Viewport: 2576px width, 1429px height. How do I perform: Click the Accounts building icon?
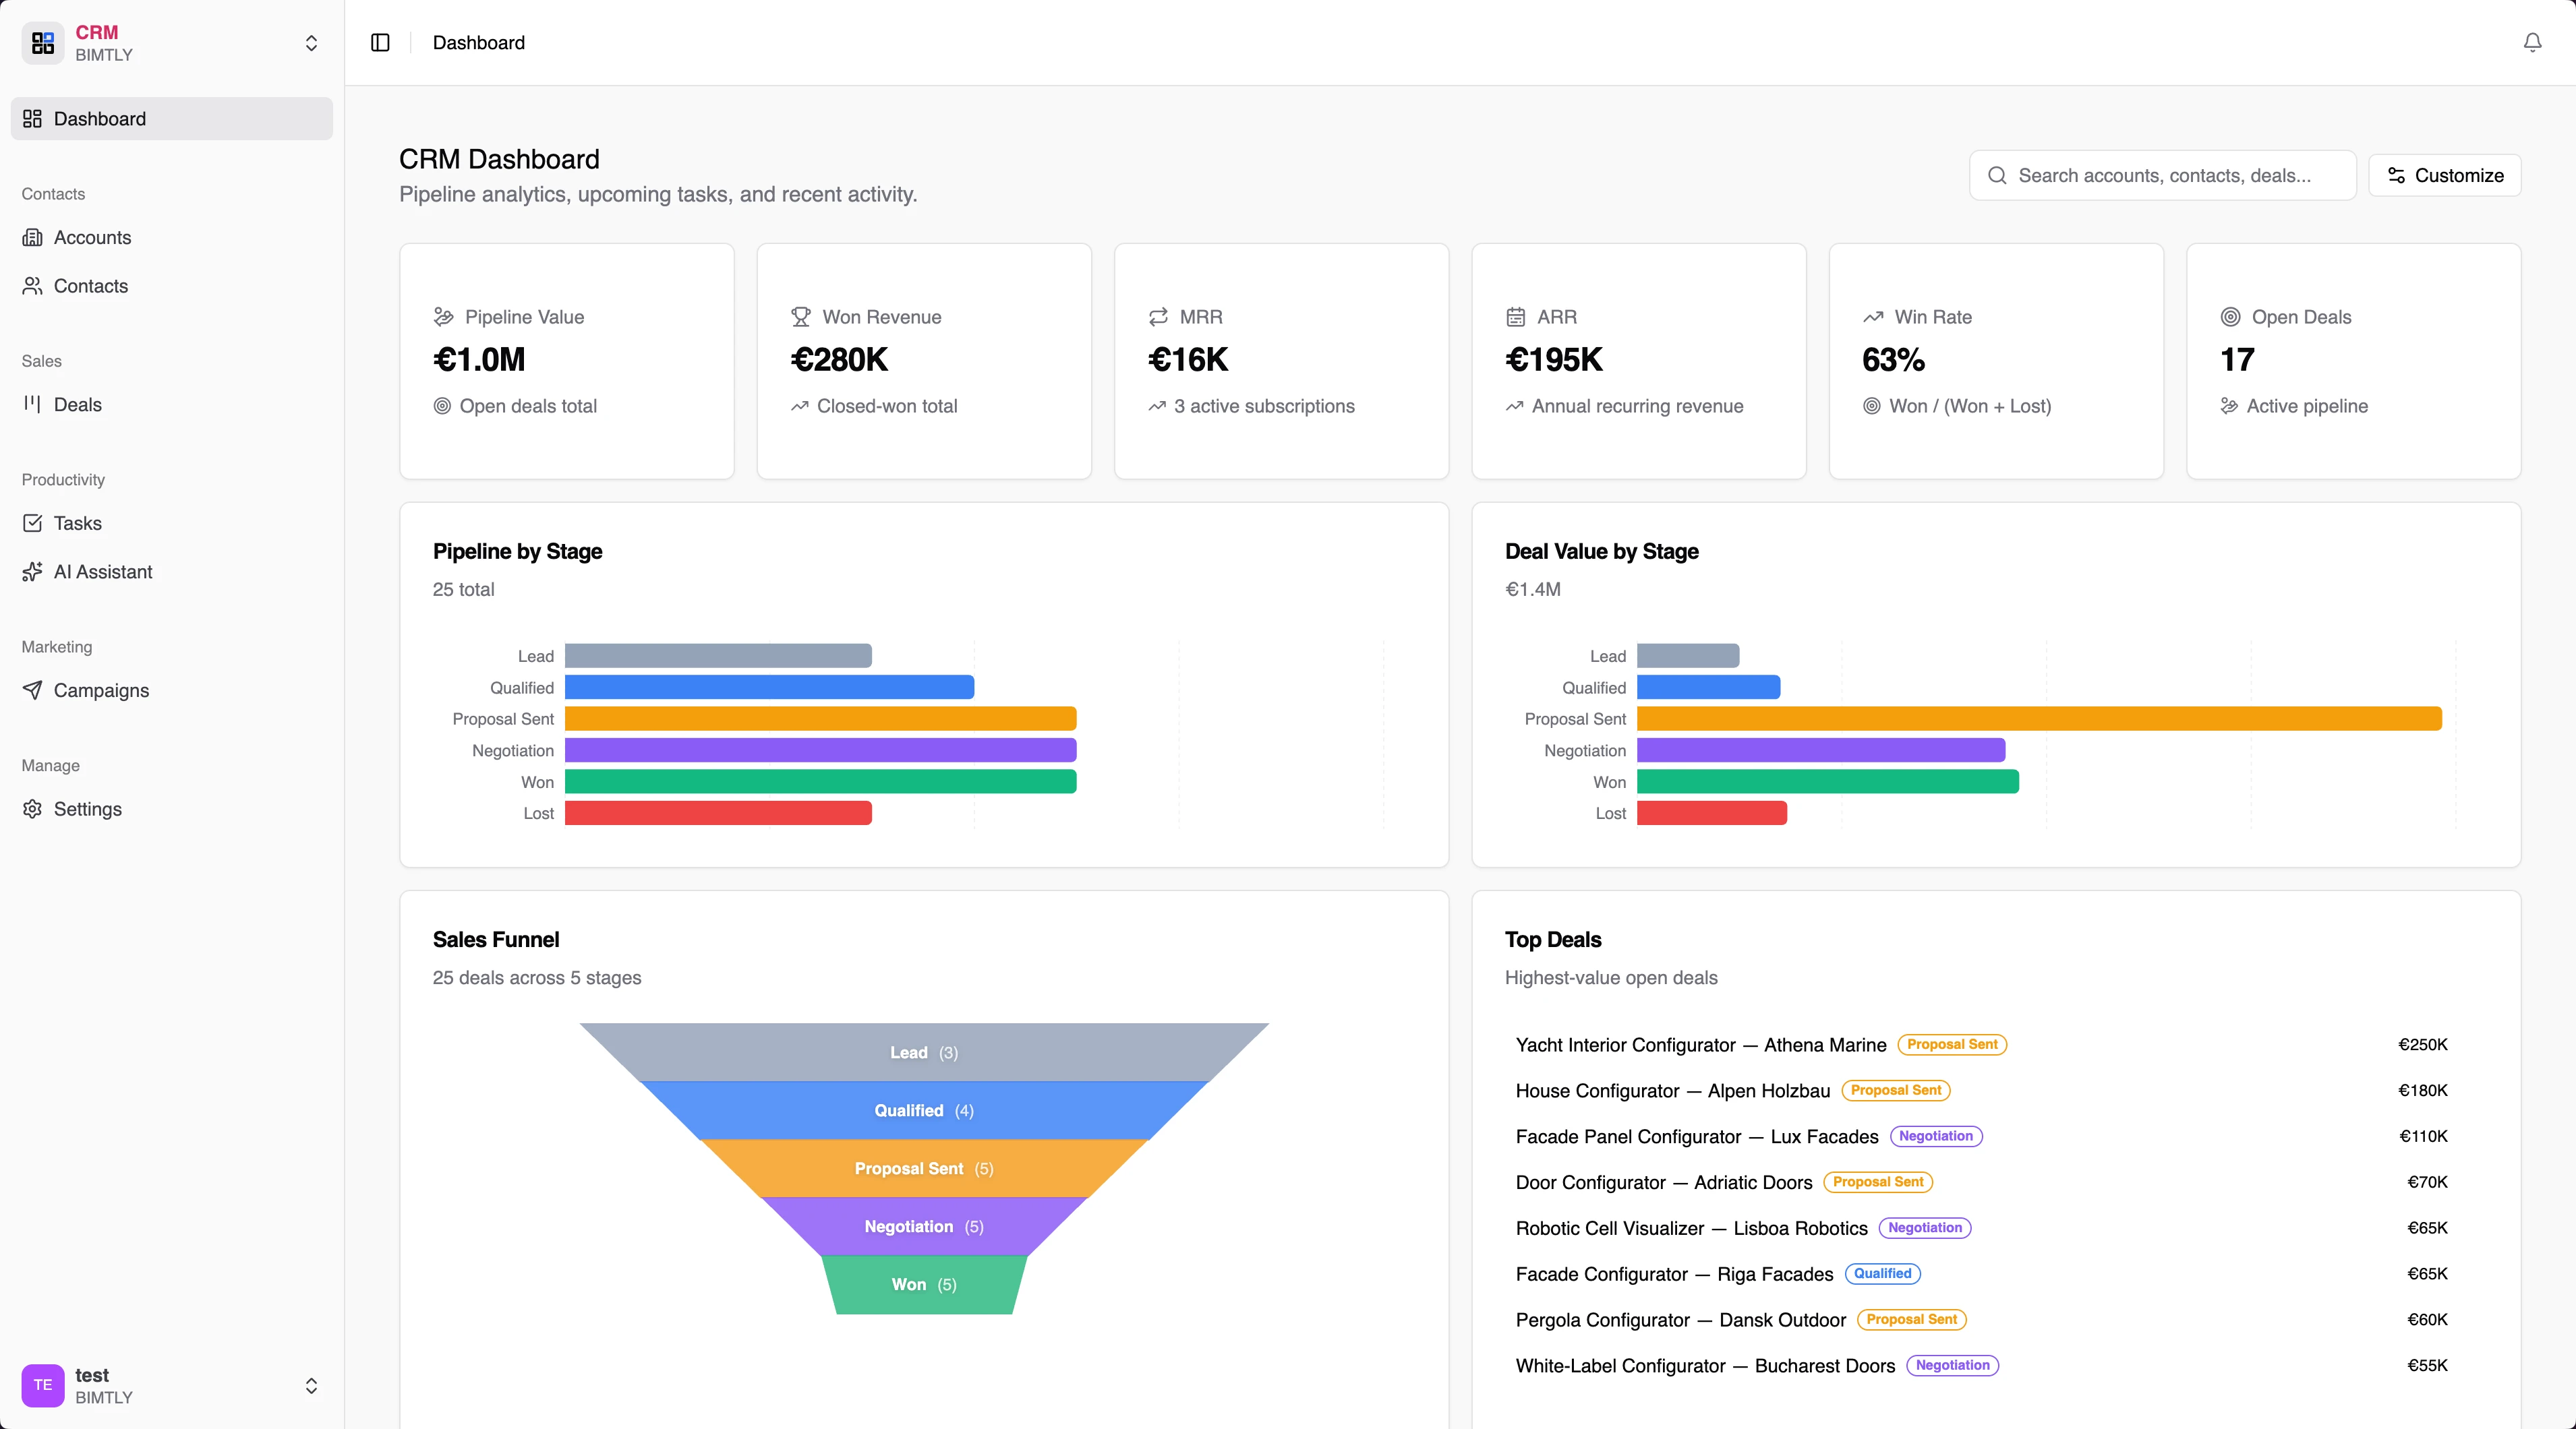[32, 237]
